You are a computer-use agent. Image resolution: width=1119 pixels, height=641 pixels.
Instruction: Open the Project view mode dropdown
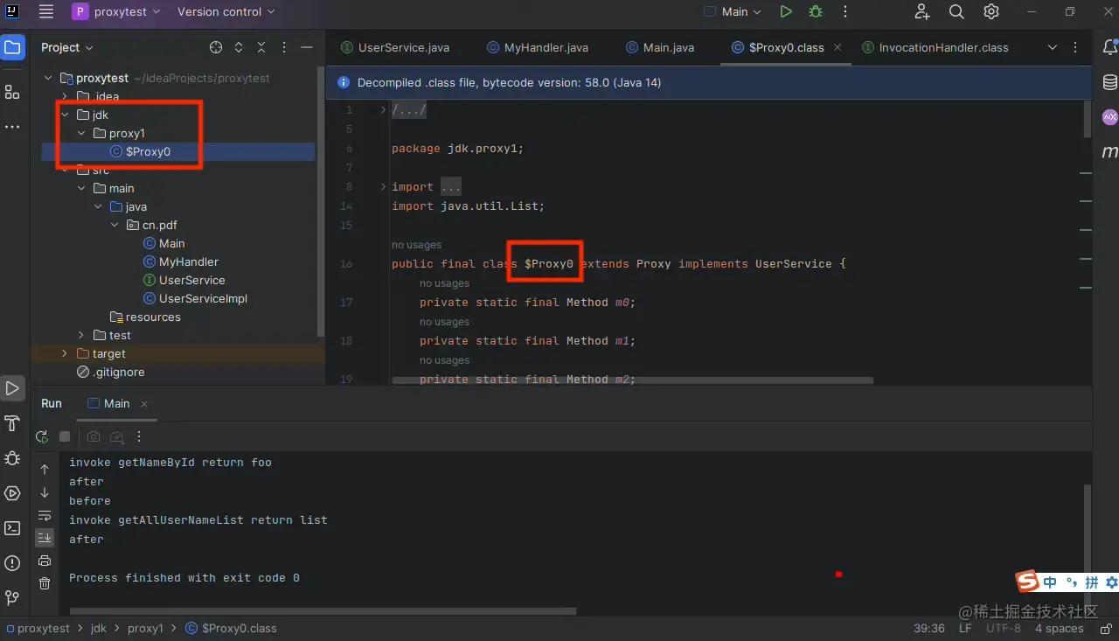67,47
